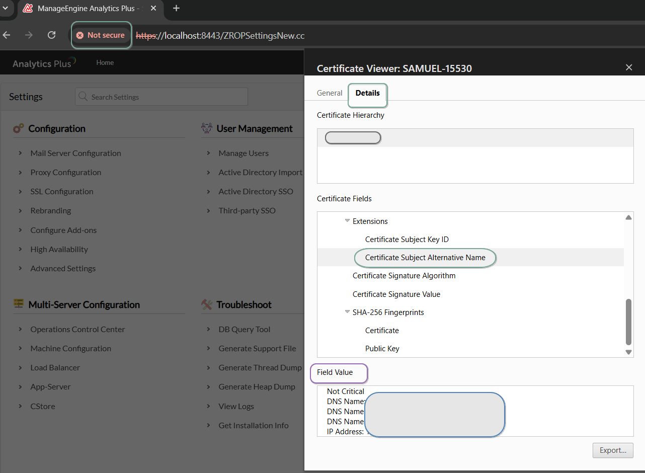This screenshot has height=473, width=645.
Task: Open Active Directory Import
Action: [x=261, y=173]
